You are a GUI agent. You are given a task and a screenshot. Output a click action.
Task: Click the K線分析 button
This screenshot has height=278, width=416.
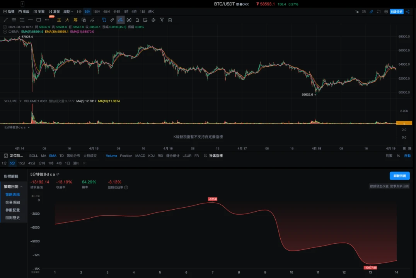(x=396, y=12)
